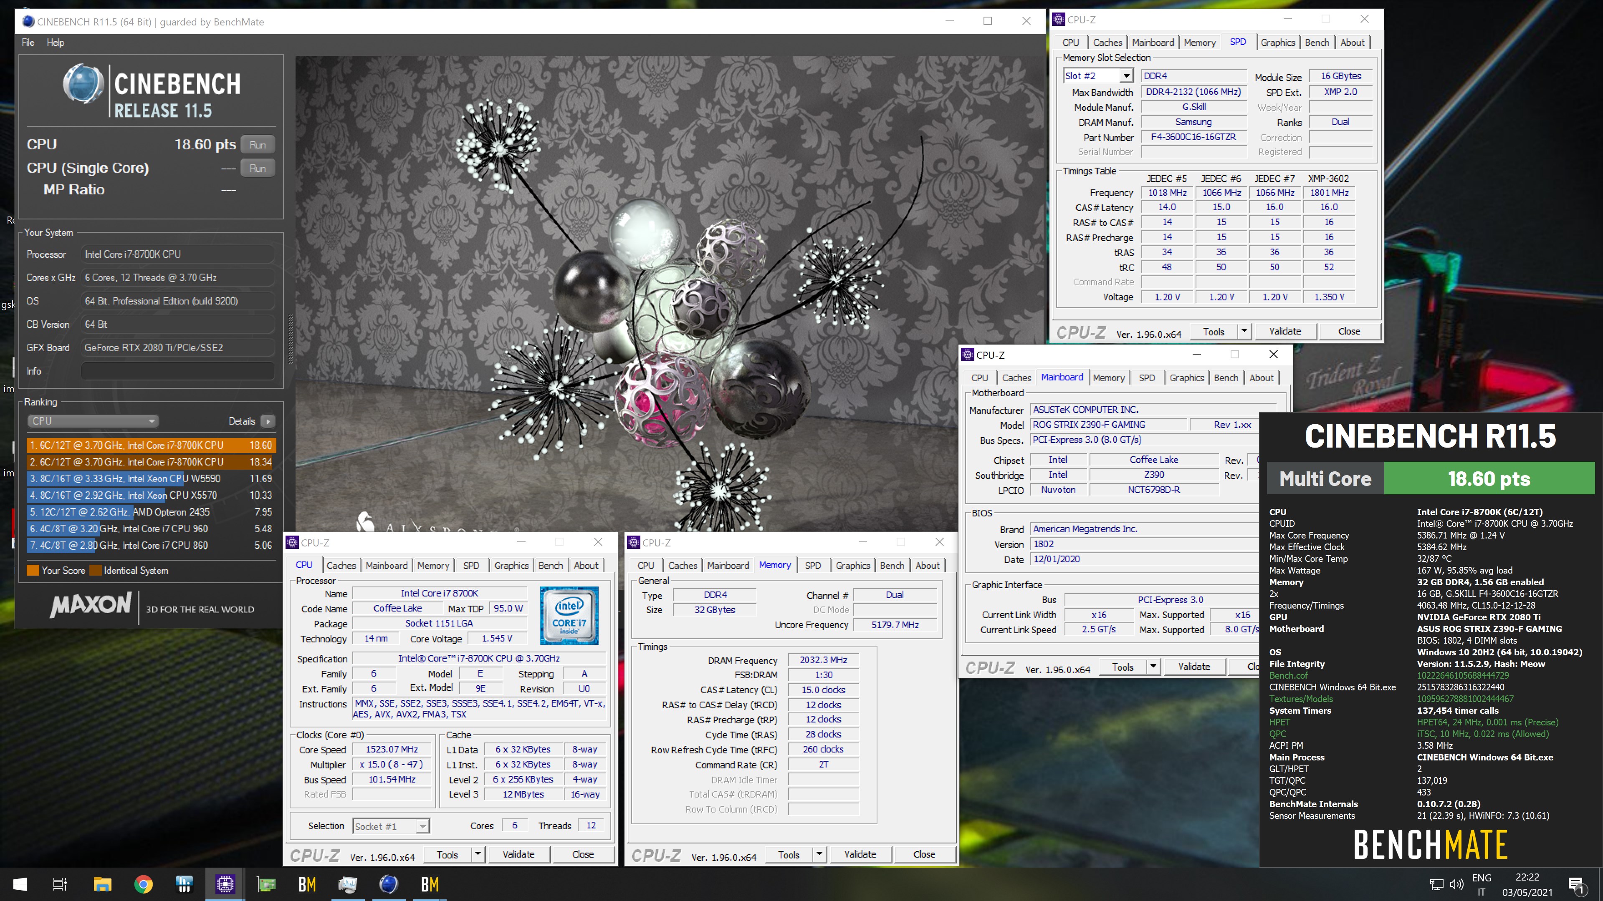The width and height of the screenshot is (1603, 901).
Task: Open the File menu in Cinebench
Action: point(28,42)
